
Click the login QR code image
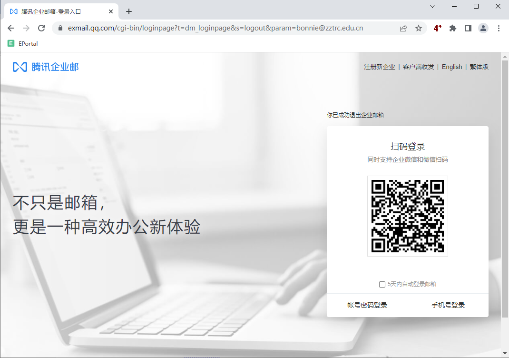[408, 216]
